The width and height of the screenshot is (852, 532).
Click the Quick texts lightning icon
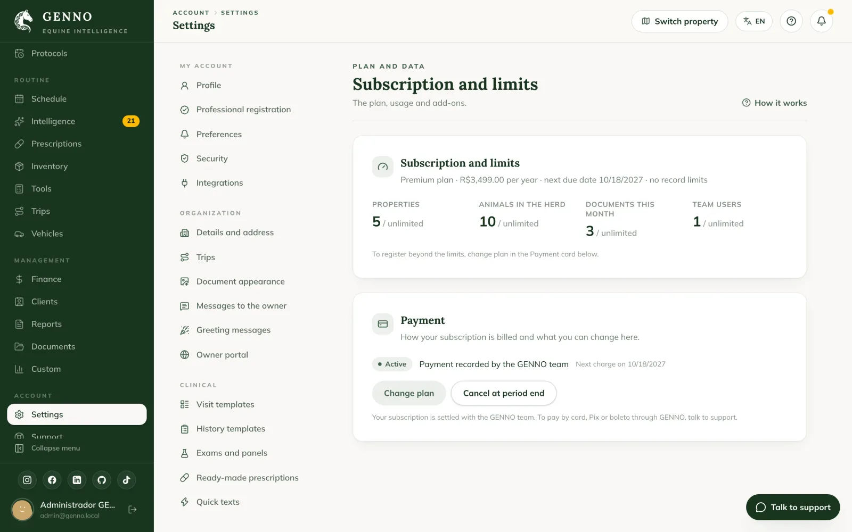coord(185,502)
